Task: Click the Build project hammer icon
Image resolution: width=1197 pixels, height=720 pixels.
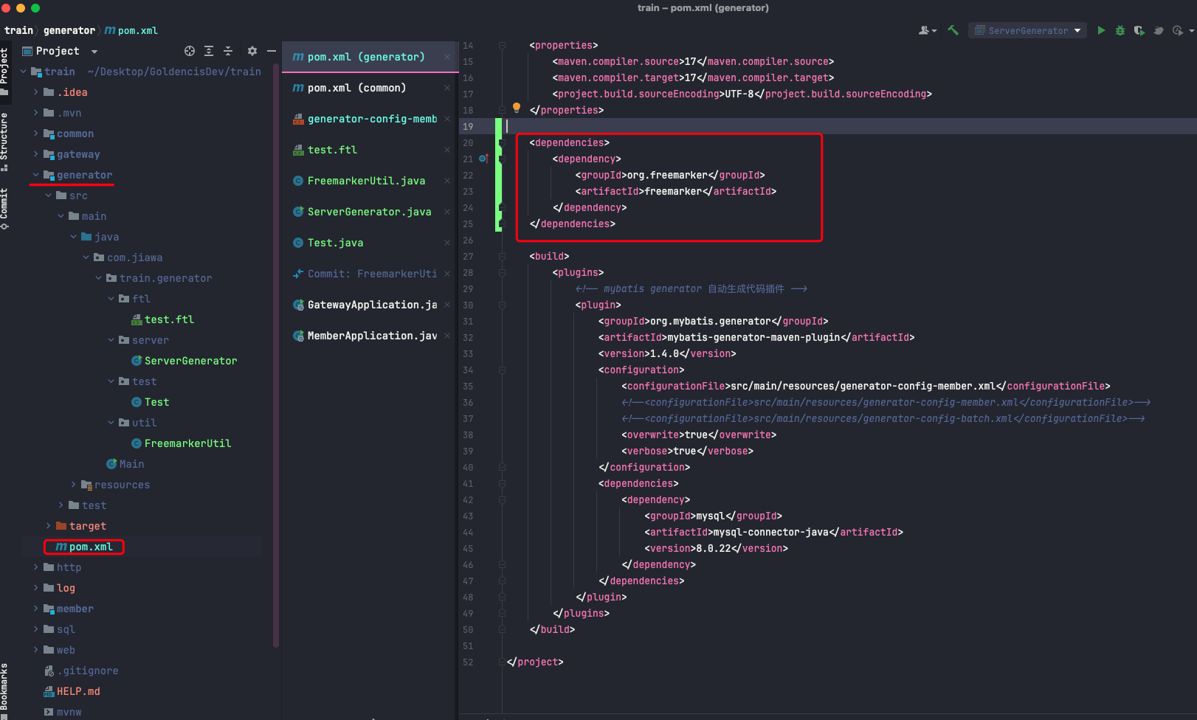Action: click(x=953, y=30)
